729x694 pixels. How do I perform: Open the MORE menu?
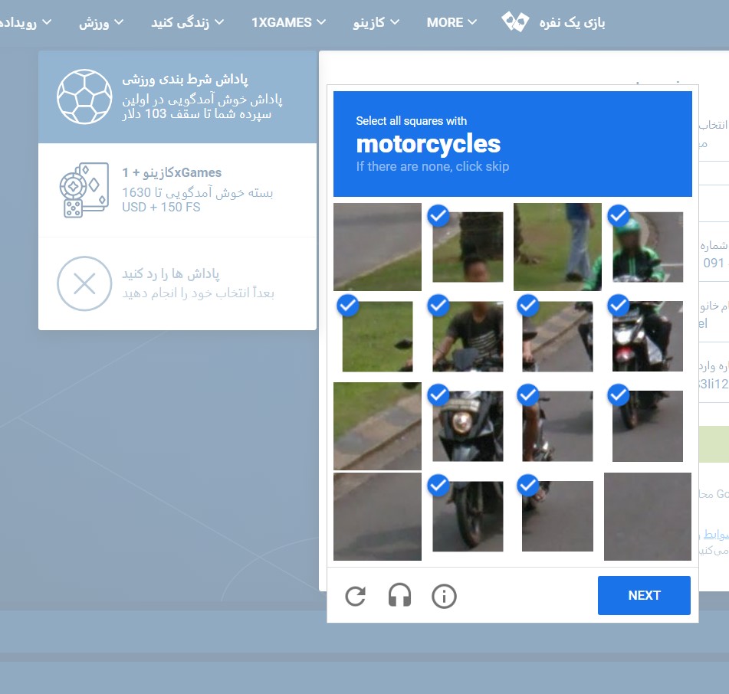[x=452, y=22]
